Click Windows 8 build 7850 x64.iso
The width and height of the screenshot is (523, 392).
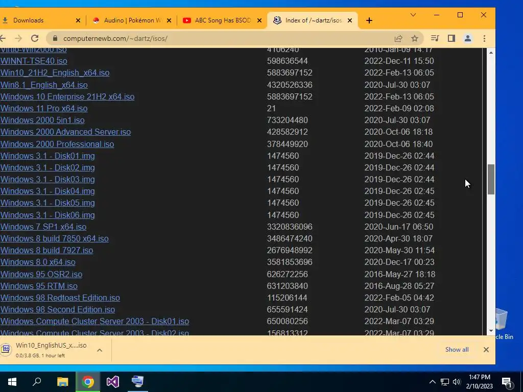click(54, 239)
